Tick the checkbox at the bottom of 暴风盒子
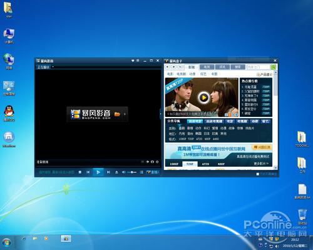 258,174
